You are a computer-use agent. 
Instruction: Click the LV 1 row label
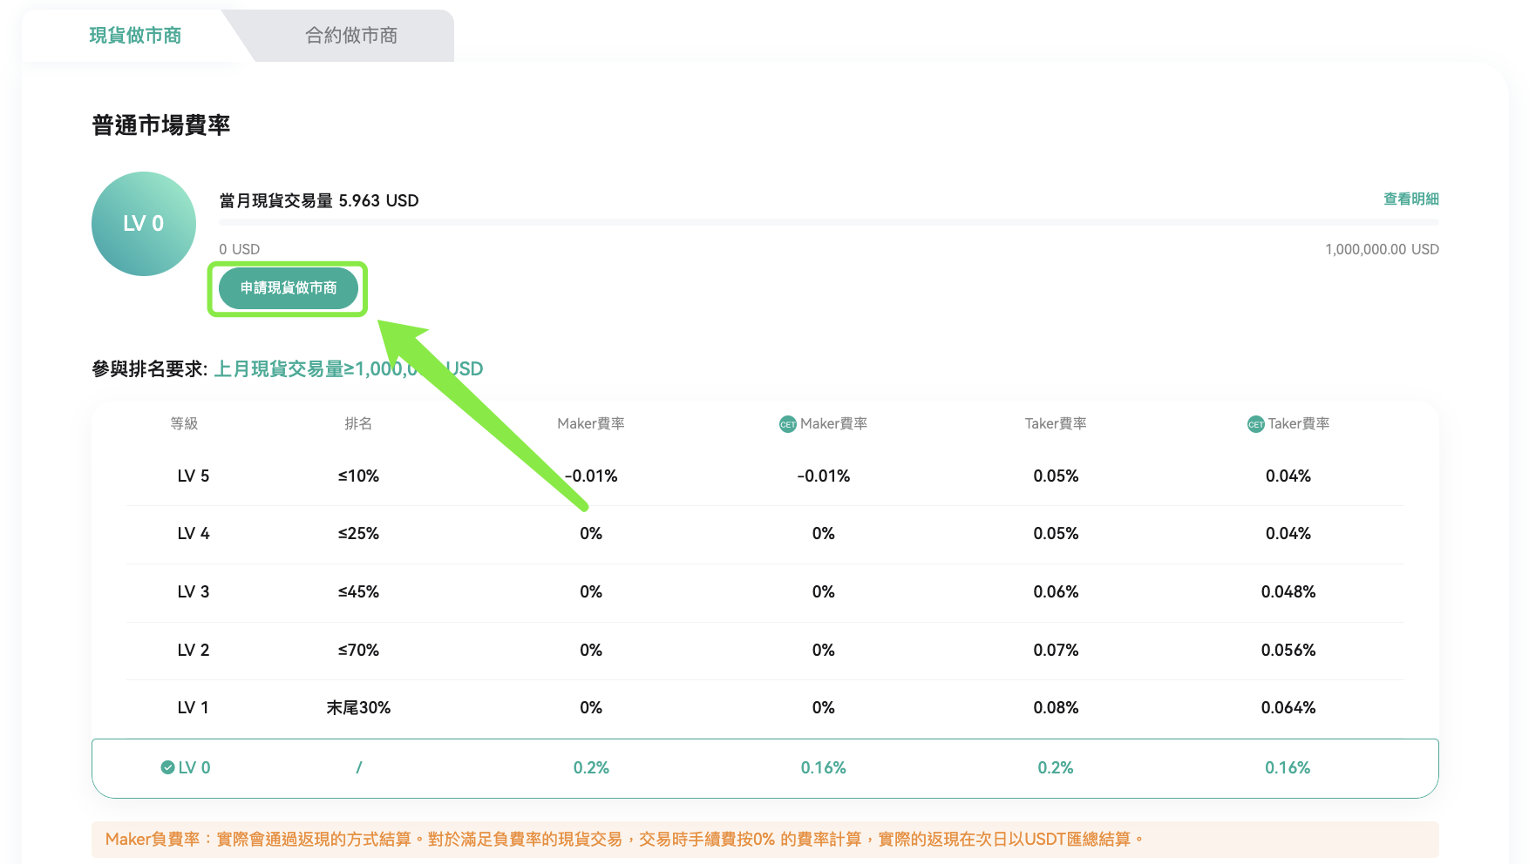pos(194,708)
